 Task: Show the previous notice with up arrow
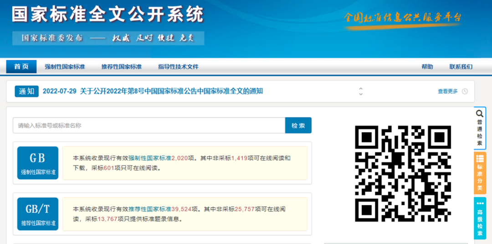(x=361, y=88)
